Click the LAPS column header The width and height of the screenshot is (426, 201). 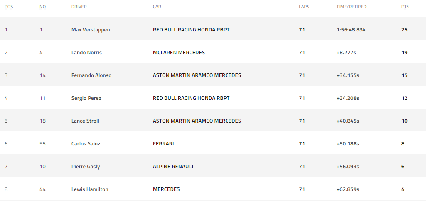tap(304, 7)
